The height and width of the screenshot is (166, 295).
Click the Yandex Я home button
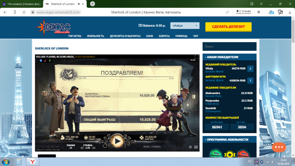15,12
